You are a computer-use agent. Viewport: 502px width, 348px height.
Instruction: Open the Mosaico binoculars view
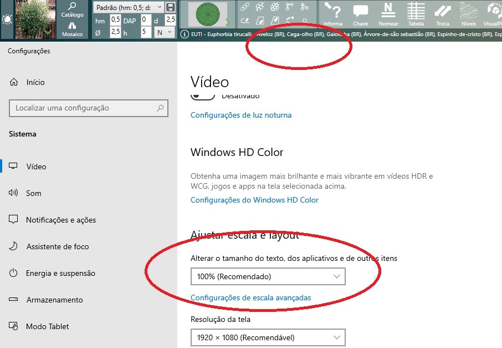tap(72, 29)
